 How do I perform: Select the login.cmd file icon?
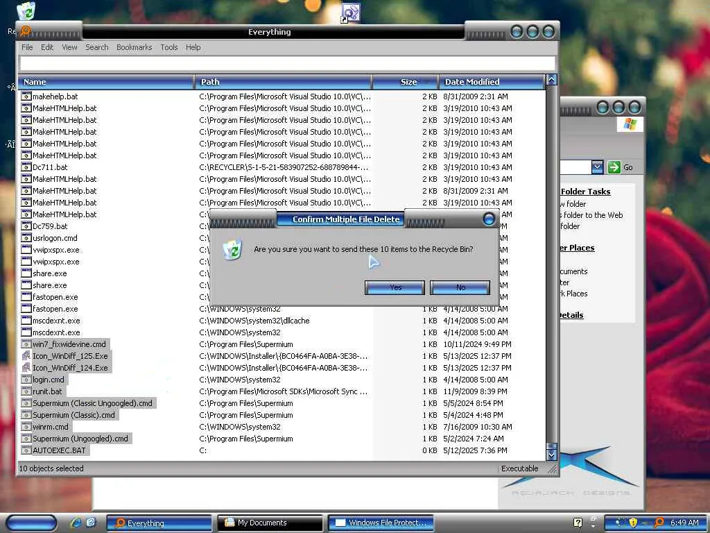26,380
